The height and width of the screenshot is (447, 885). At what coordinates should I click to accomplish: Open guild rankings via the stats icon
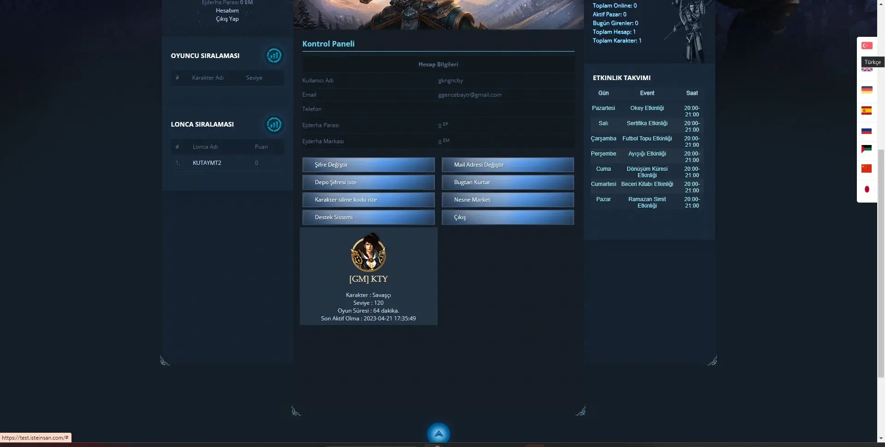click(274, 124)
